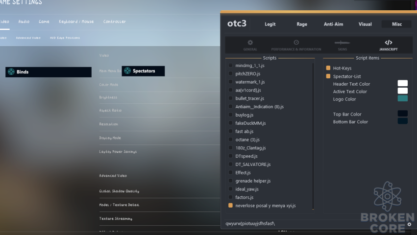417x235 pixels.
Task: Select the Texture Streaming setting
Action: (x=116, y=218)
